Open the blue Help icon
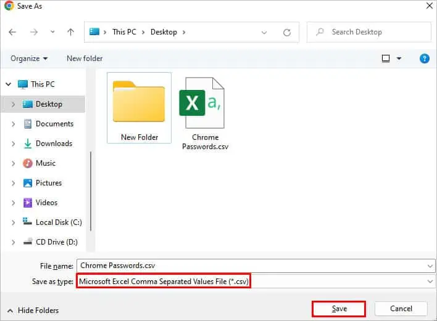The width and height of the screenshot is (437, 321). point(424,59)
